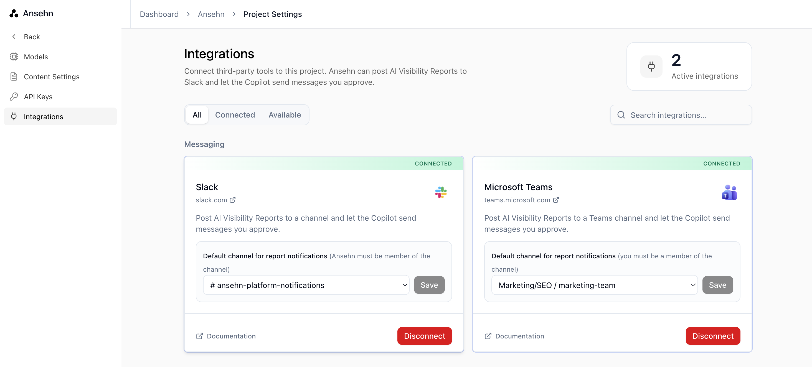This screenshot has width=812, height=367.
Task: Click the Back arrow icon in sidebar
Action: point(14,37)
